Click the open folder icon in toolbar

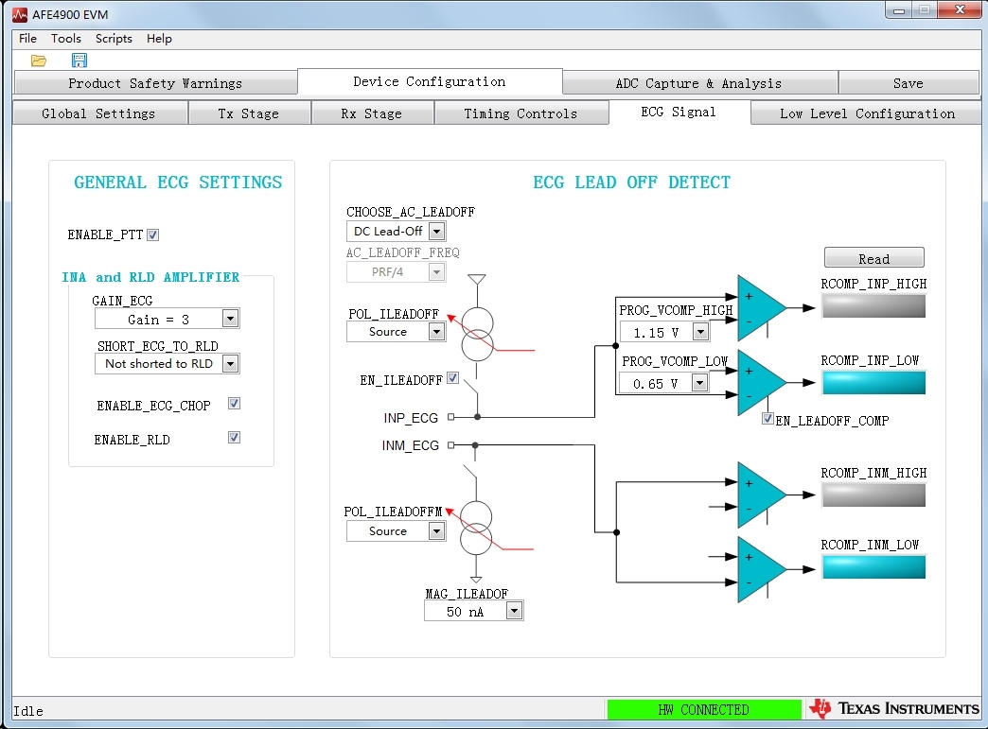pyautogui.click(x=39, y=61)
